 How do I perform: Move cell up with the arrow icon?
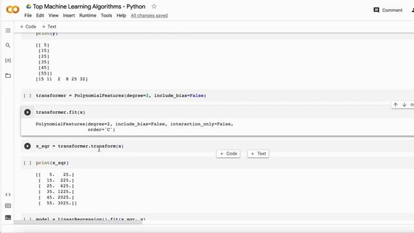(395, 105)
